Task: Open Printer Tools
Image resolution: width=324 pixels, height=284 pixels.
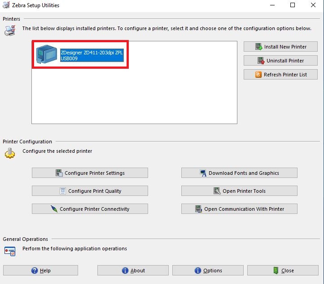Action: pyautogui.click(x=239, y=191)
